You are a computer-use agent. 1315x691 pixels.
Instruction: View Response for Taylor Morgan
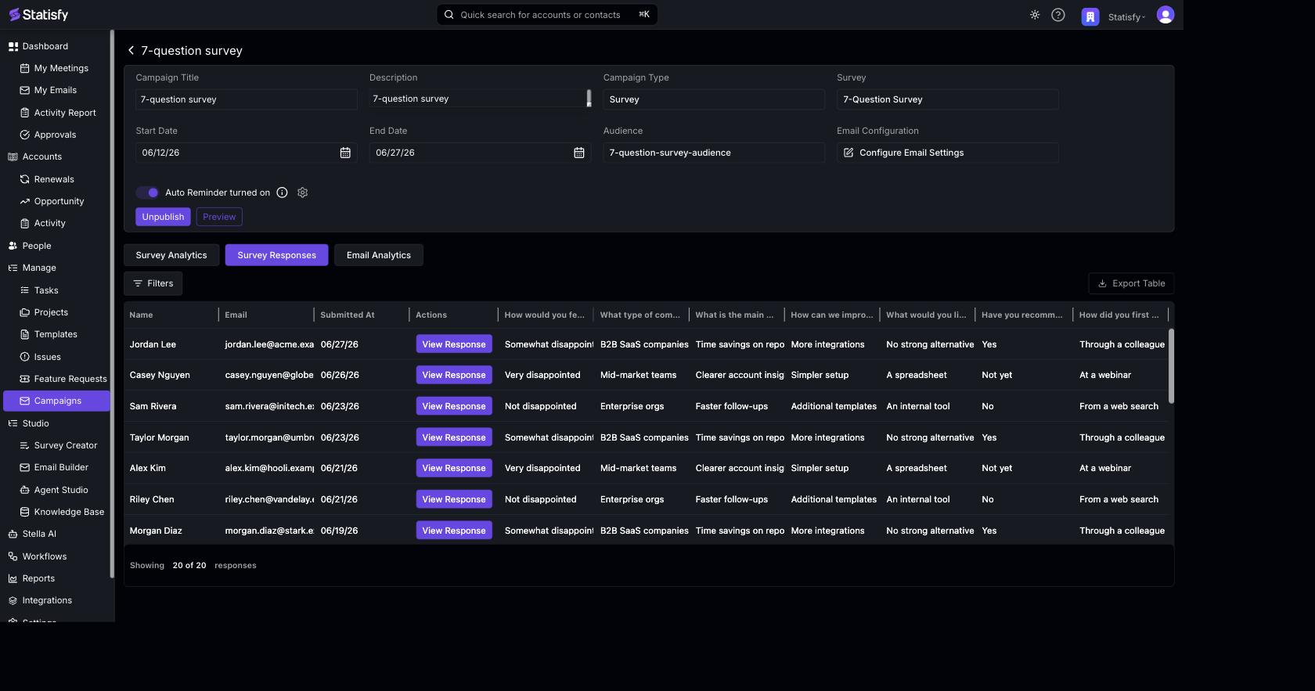click(454, 437)
